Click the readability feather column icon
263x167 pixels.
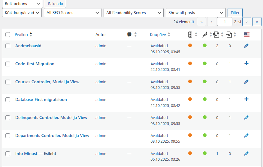(x=204, y=35)
